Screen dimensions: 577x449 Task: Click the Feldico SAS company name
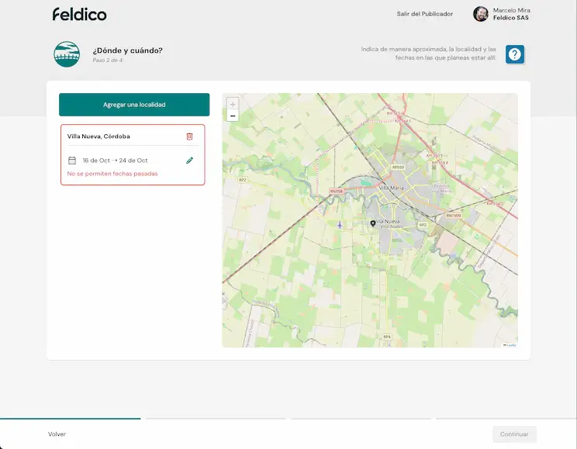click(x=511, y=18)
